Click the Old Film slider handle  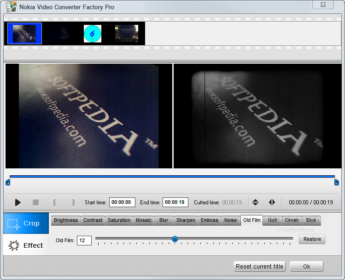coord(175,239)
